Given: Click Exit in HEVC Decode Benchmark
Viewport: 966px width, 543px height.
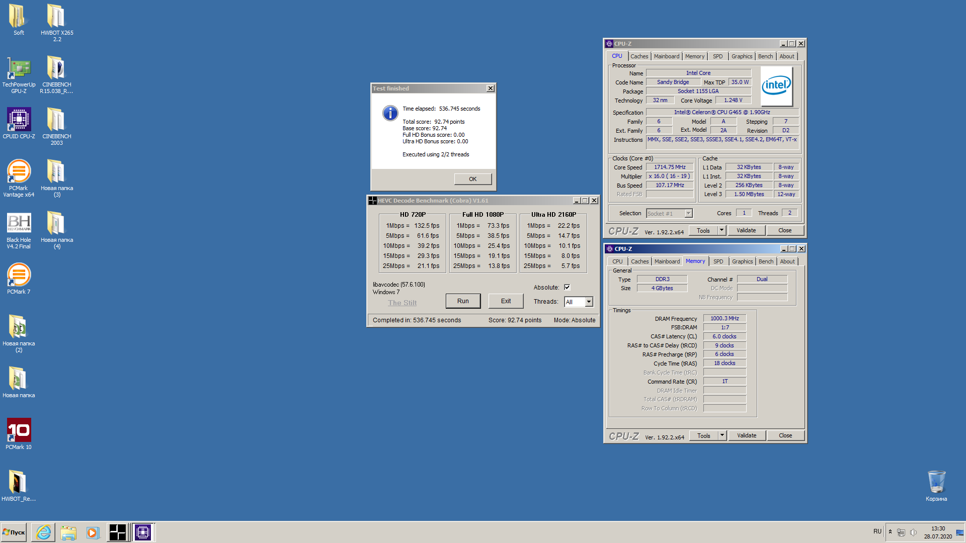Looking at the screenshot, I should point(506,301).
